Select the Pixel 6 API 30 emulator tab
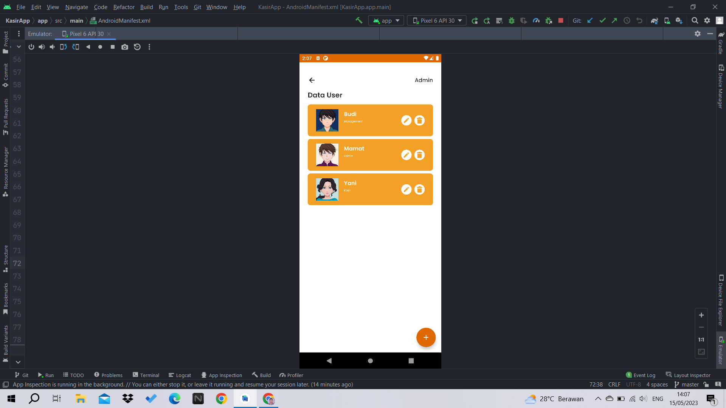 pos(85,34)
